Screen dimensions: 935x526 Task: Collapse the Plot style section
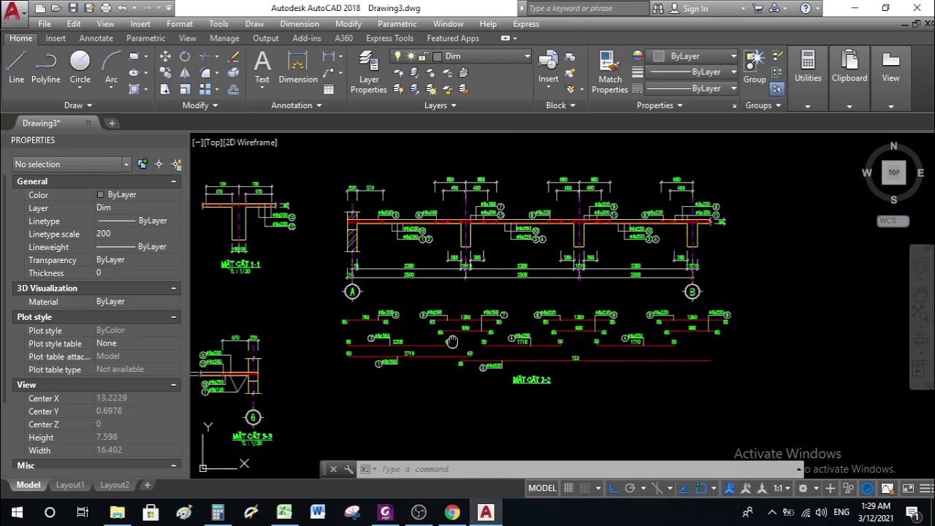[x=173, y=317]
